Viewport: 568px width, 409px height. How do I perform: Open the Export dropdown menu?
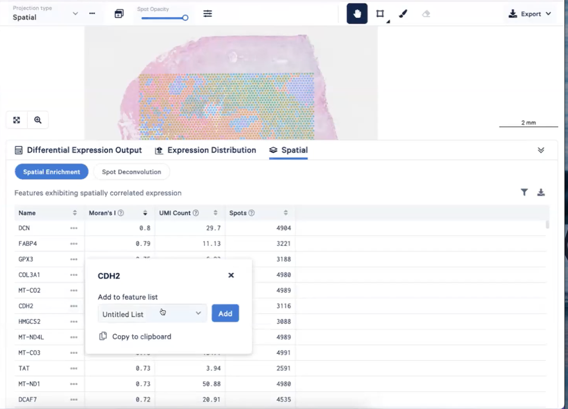[x=530, y=14]
